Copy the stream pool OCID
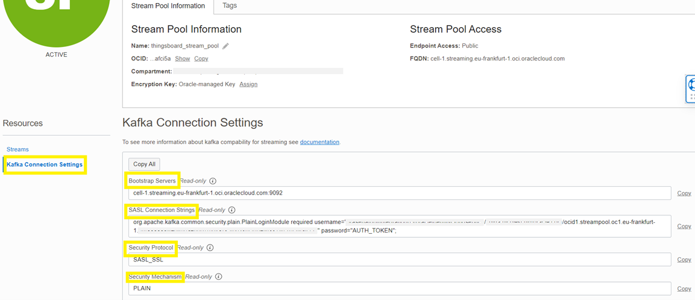The image size is (695, 300). tap(201, 58)
